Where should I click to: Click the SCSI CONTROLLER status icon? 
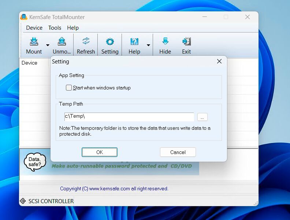[23, 201]
